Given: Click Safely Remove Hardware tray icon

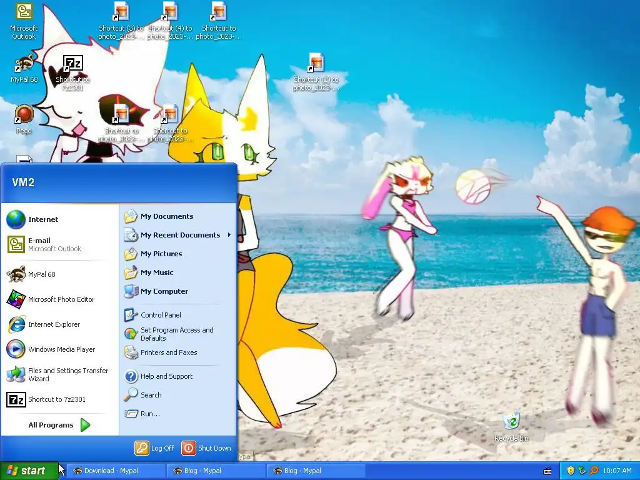Looking at the screenshot, I should (x=582, y=471).
